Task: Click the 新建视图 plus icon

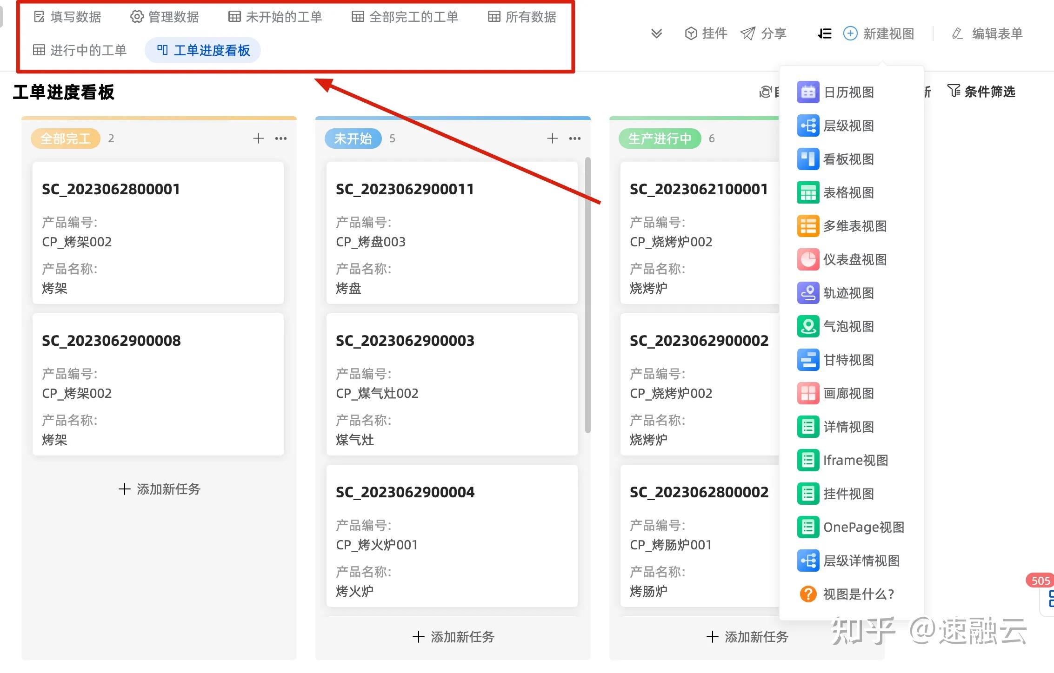Action: [850, 33]
